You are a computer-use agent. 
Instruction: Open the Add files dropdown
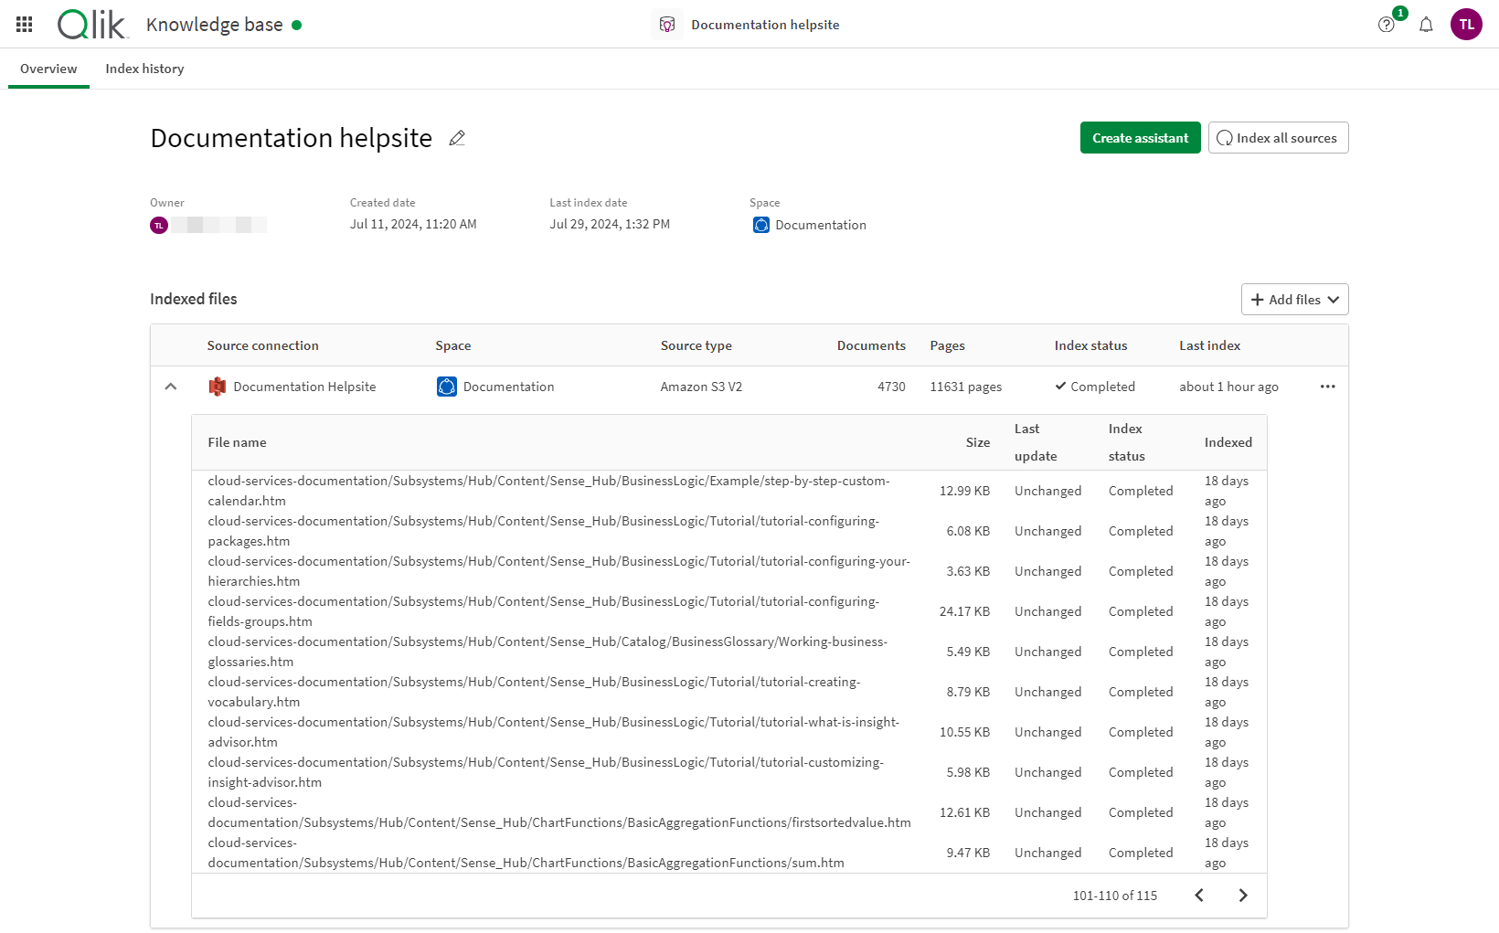pyautogui.click(x=1294, y=300)
